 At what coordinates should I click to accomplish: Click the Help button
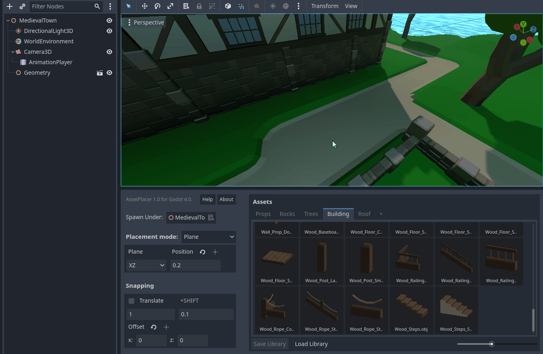pyautogui.click(x=208, y=199)
